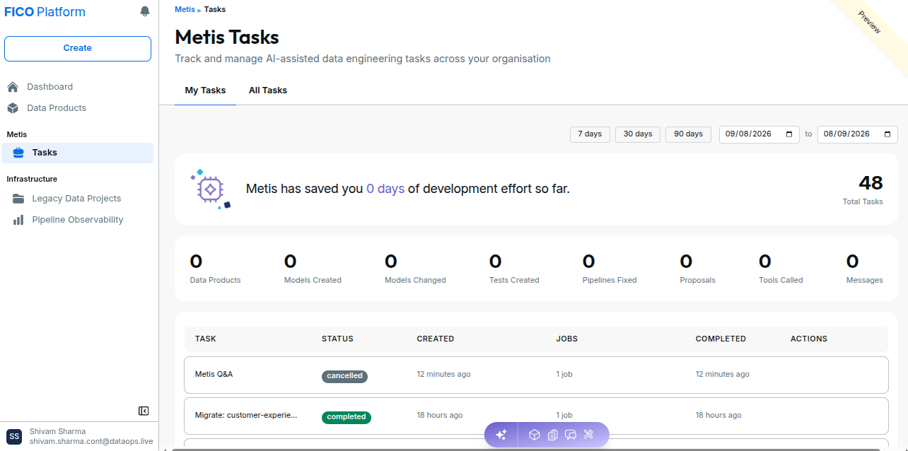The height and width of the screenshot is (451, 908).
Task: Click the 0 days saved text
Action: click(x=385, y=189)
